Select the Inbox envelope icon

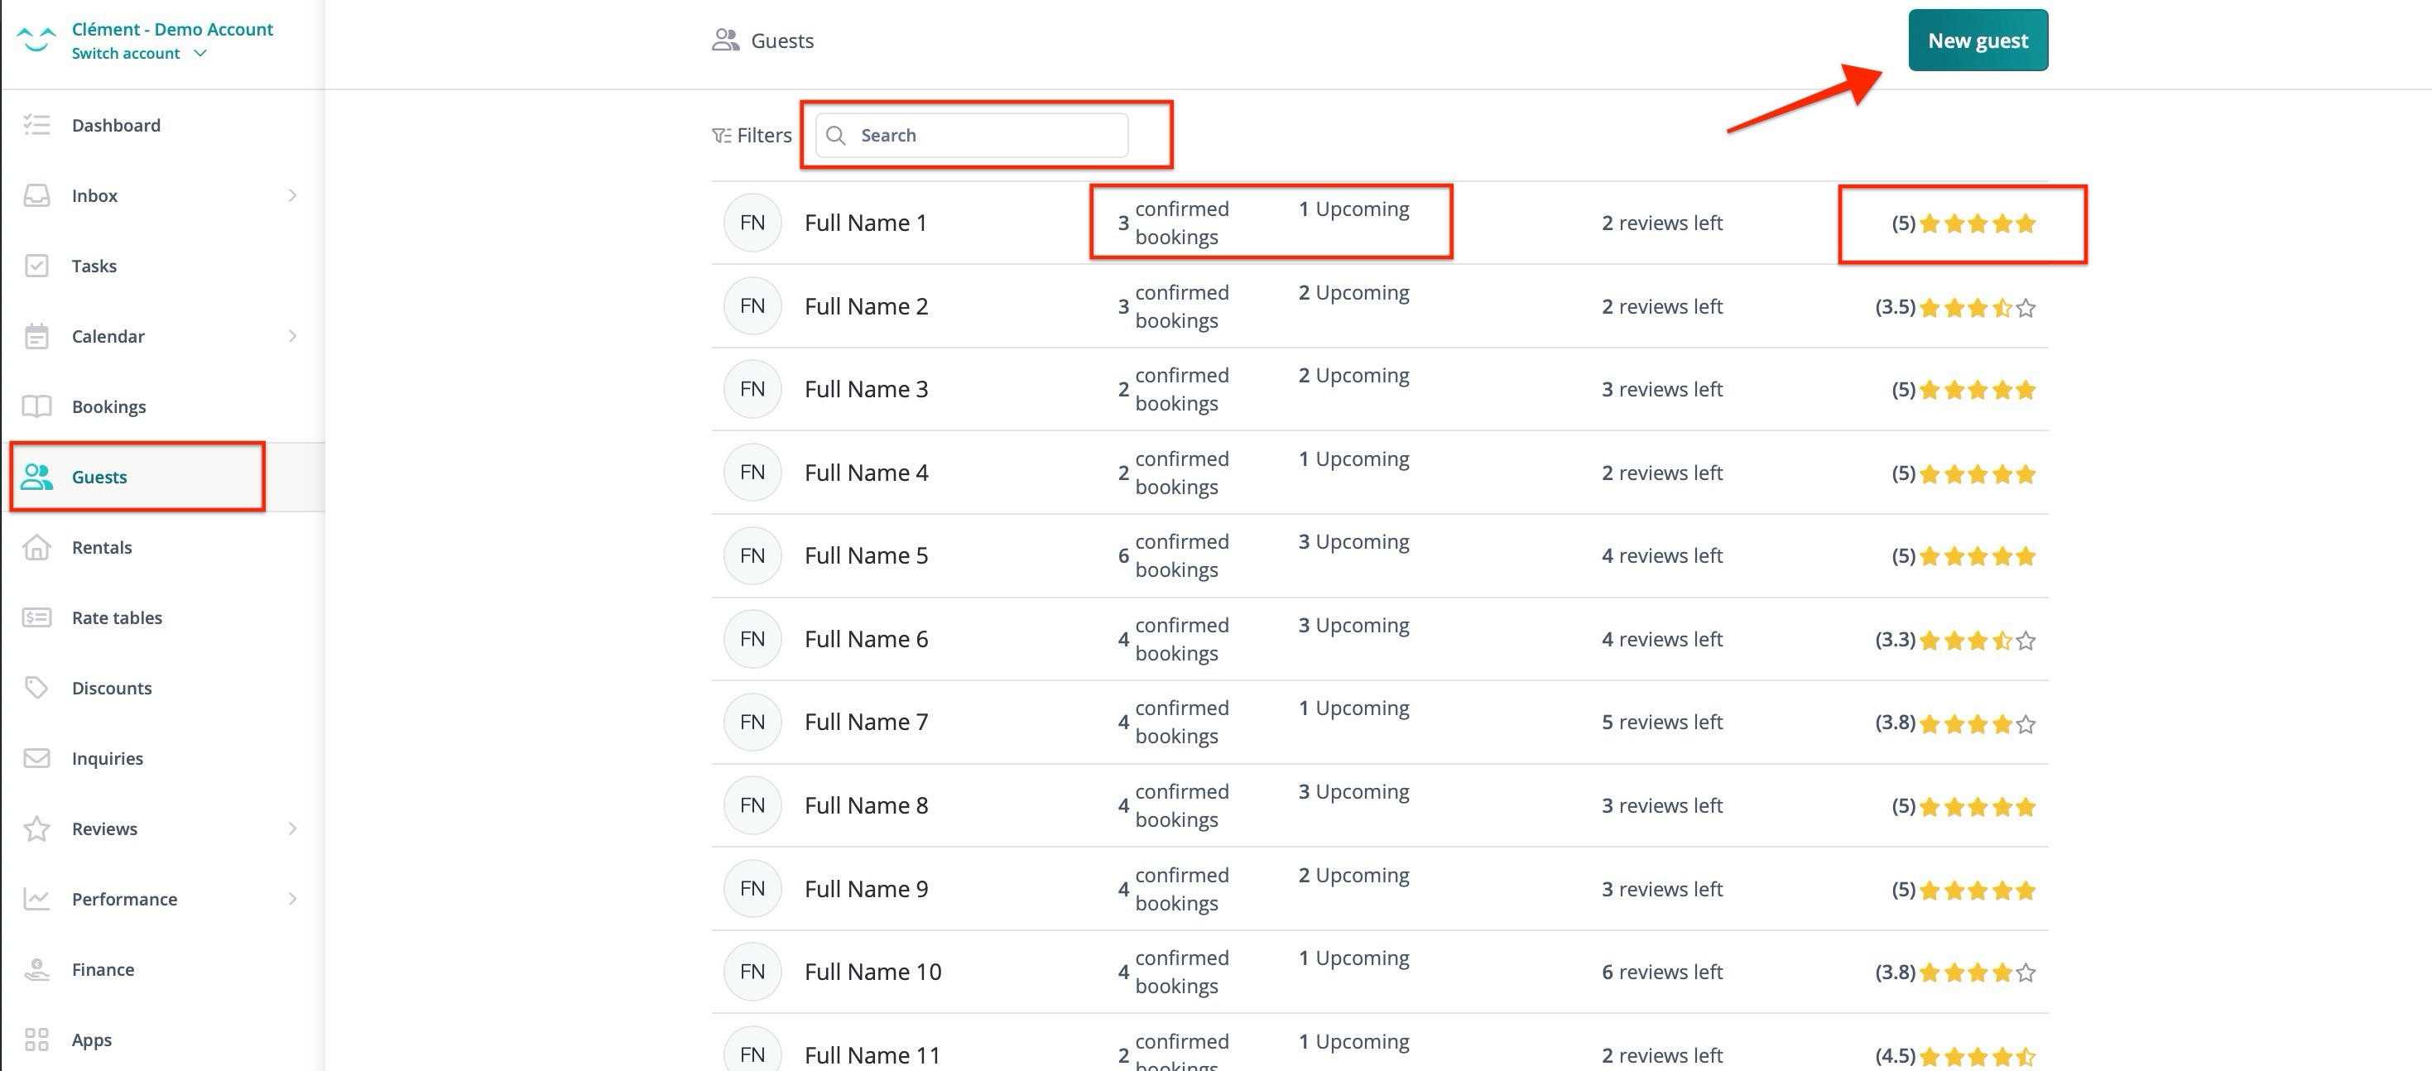[x=36, y=195]
